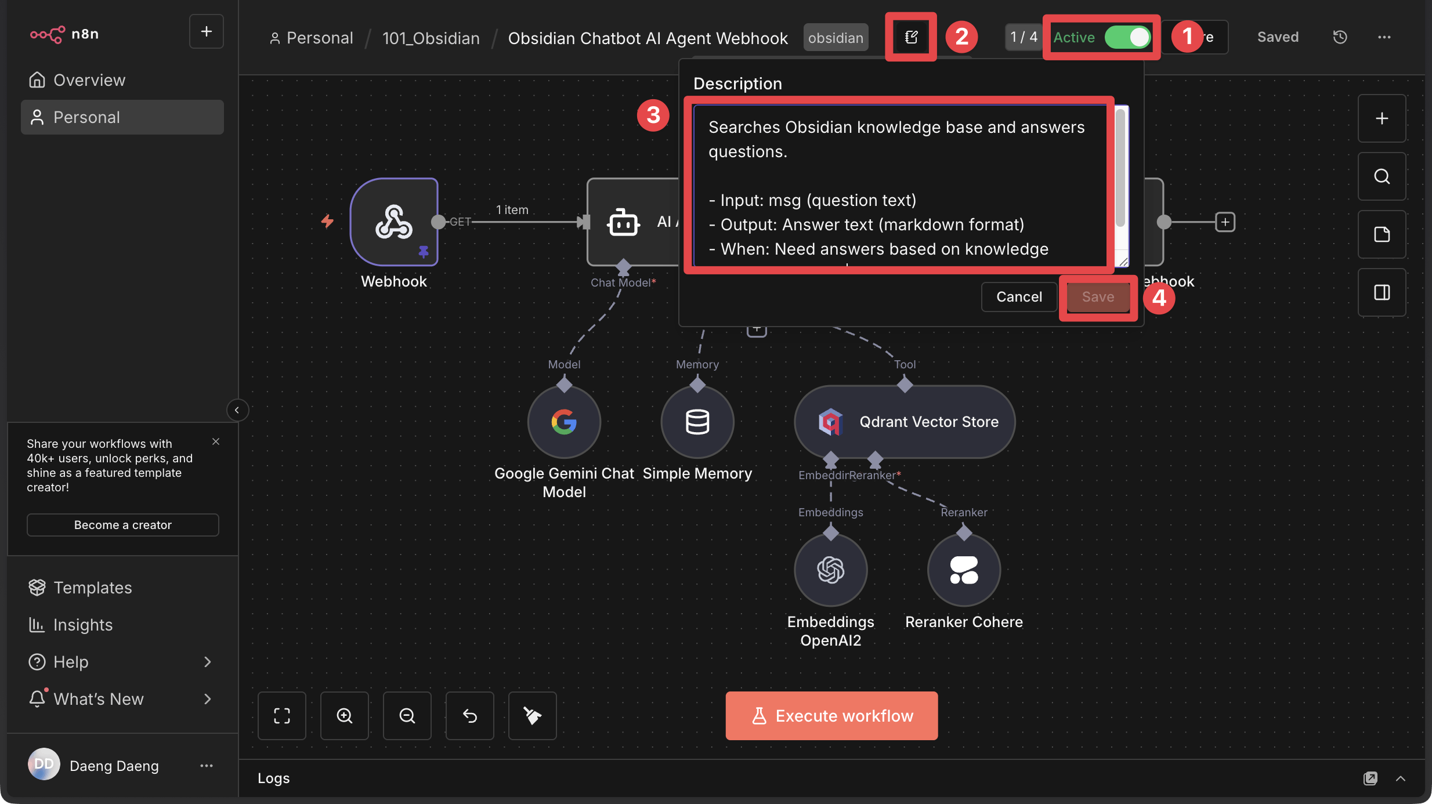This screenshot has height=804, width=1432.
Task: Click the Webhook trigger node
Action: click(x=394, y=222)
